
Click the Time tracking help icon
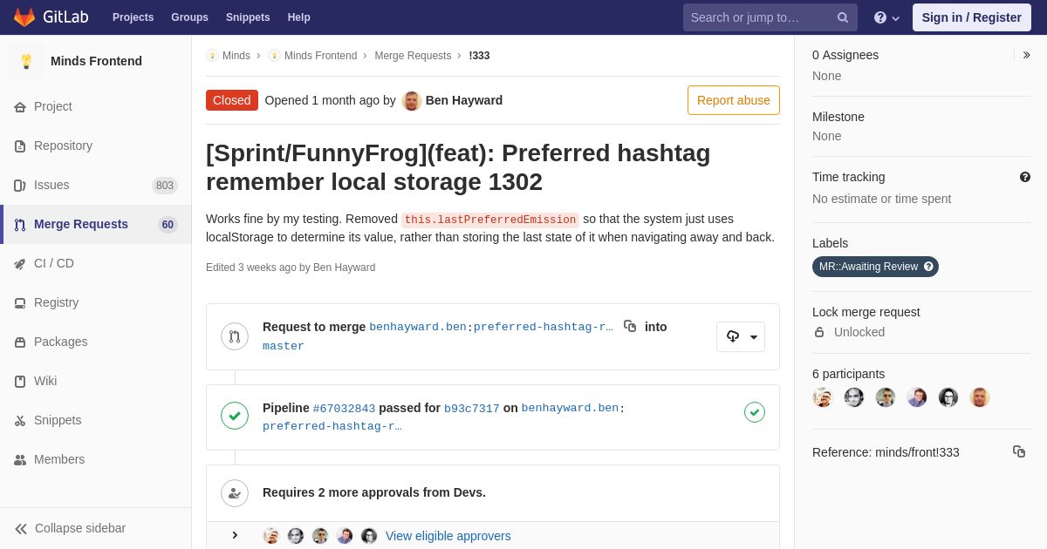click(1025, 177)
